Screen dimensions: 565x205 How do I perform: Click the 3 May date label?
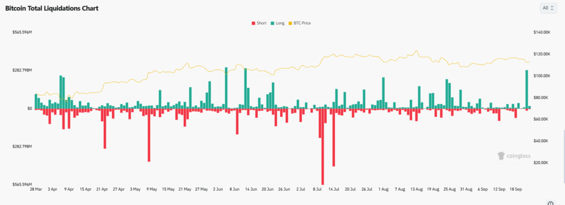(x=135, y=189)
